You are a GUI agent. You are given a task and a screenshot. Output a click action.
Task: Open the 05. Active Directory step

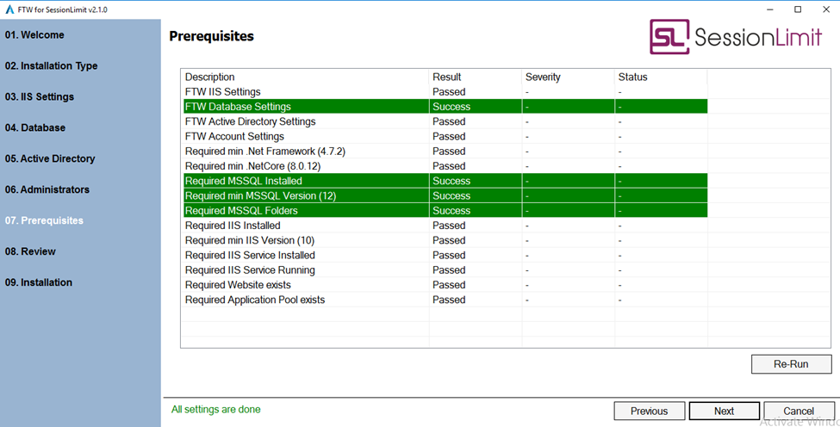(x=50, y=159)
